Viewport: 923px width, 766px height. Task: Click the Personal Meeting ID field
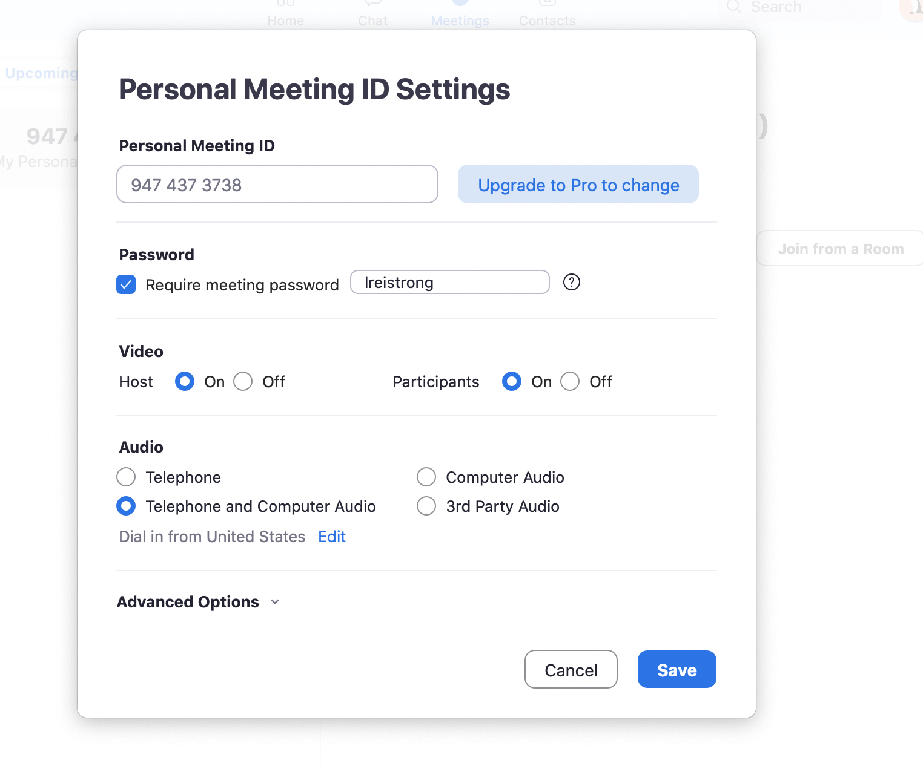click(277, 185)
